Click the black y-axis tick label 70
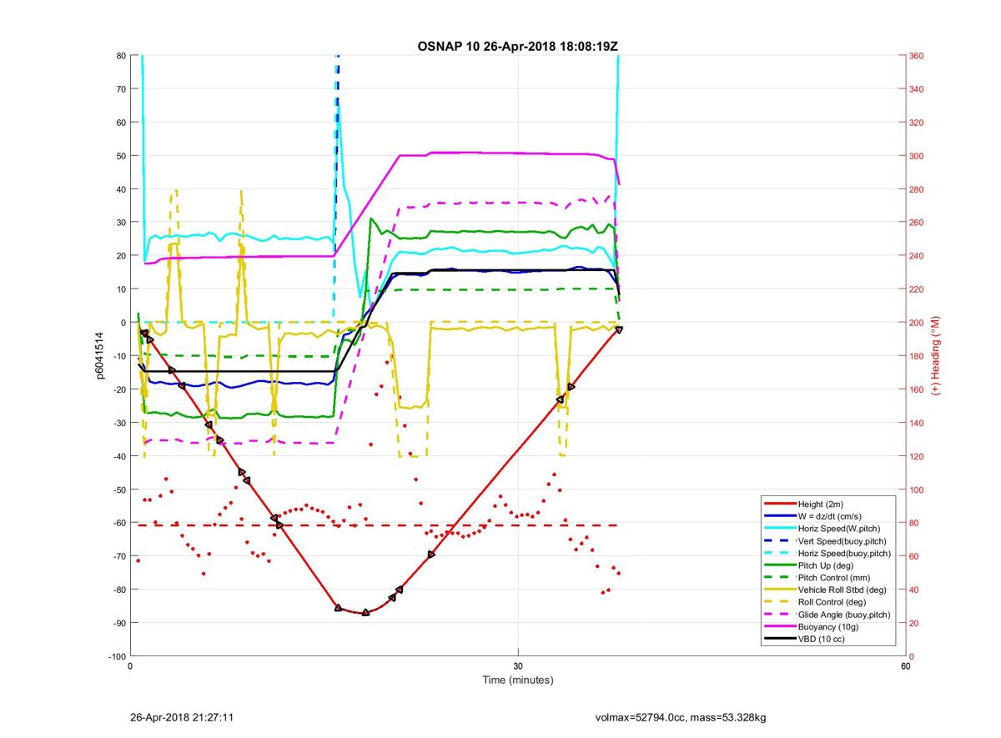Image resolution: width=1001 pixels, height=738 pixels. [x=120, y=89]
